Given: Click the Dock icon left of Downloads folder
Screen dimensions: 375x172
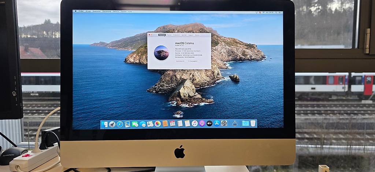Looking at the screenshot, I should [x=235, y=123].
